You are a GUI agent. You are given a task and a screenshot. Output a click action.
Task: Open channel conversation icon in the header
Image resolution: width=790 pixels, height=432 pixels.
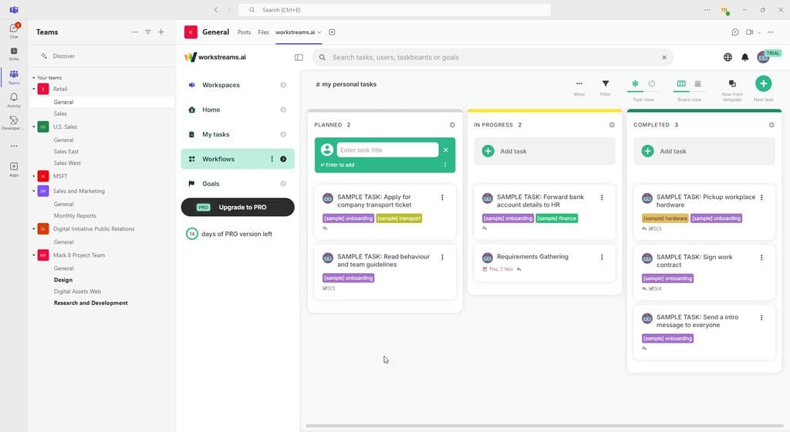tap(735, 32)
